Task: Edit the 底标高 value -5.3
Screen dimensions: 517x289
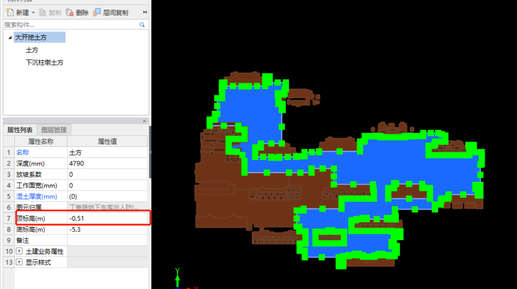Action: (x=108, y=230)
